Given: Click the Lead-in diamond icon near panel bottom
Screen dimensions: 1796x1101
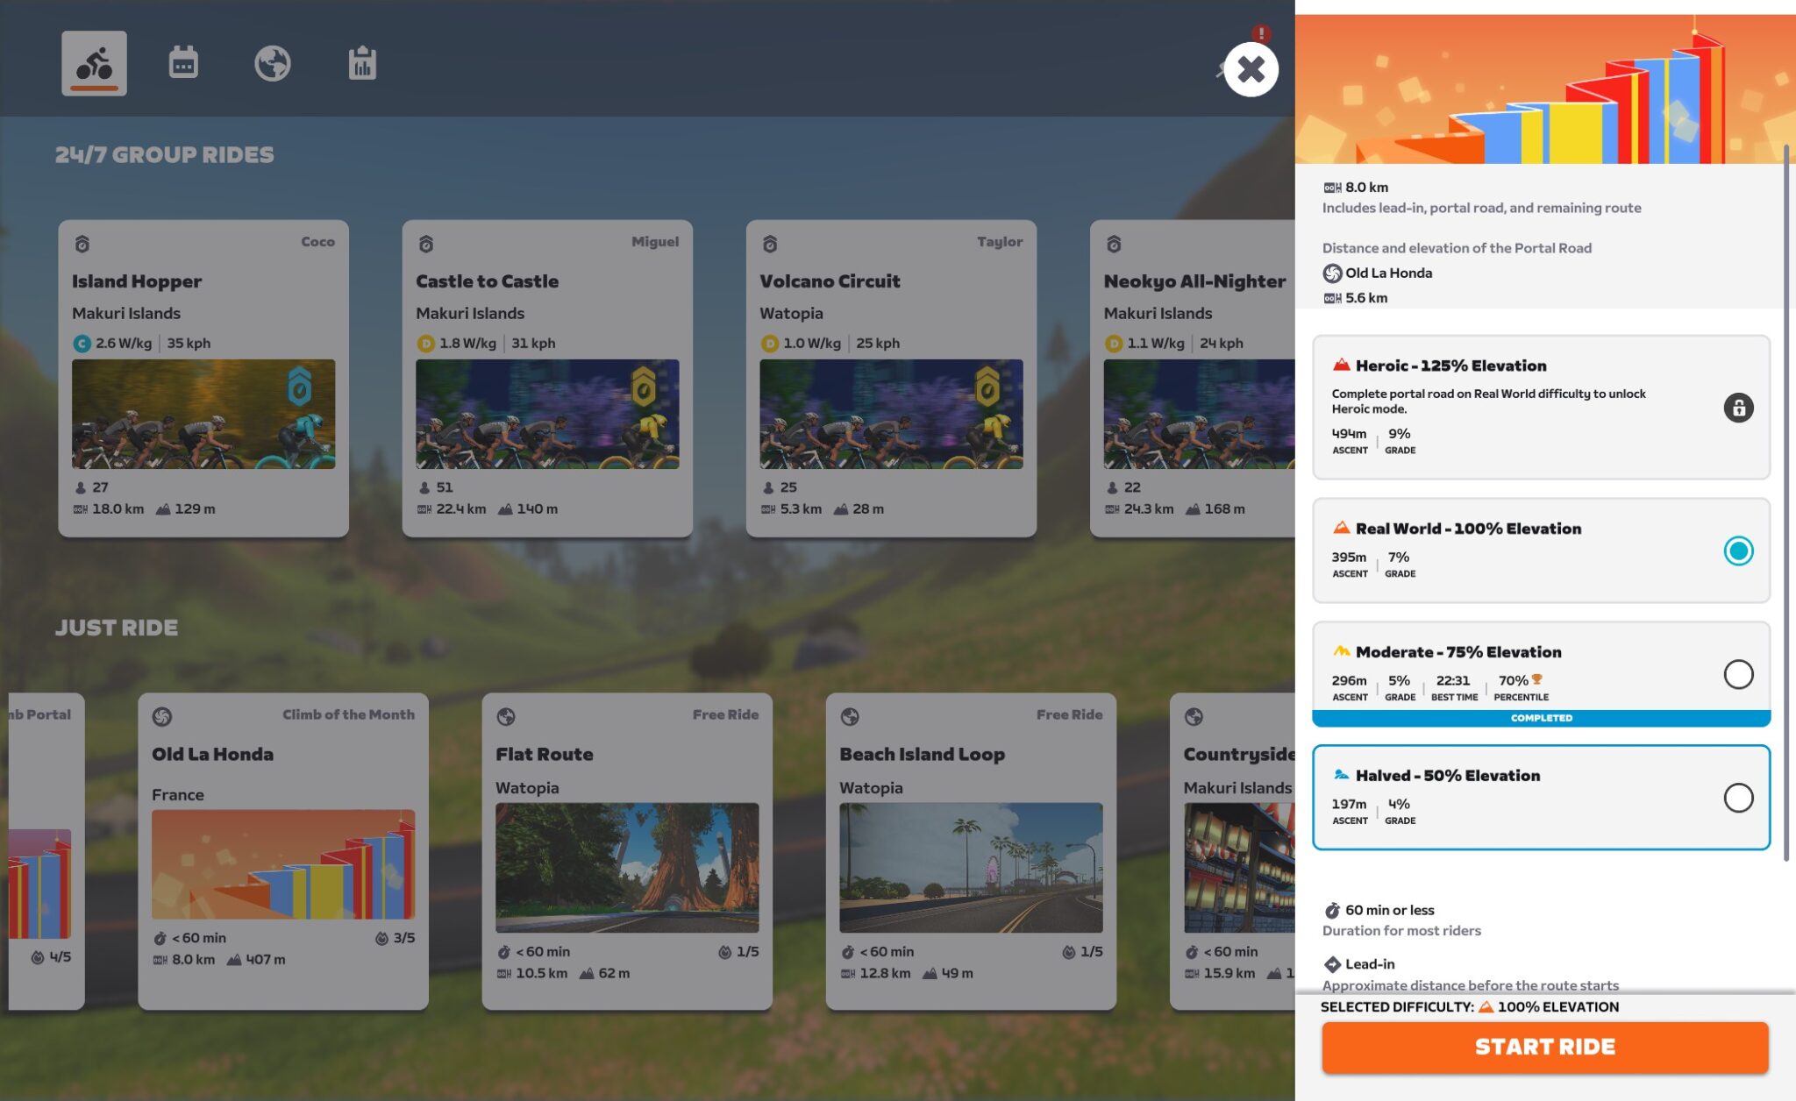Looking at the screenshot, I should 1331,963.
